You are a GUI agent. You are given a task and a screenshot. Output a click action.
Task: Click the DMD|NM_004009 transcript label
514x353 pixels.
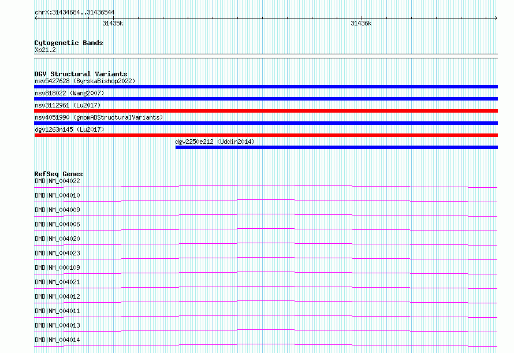point(57,210)
